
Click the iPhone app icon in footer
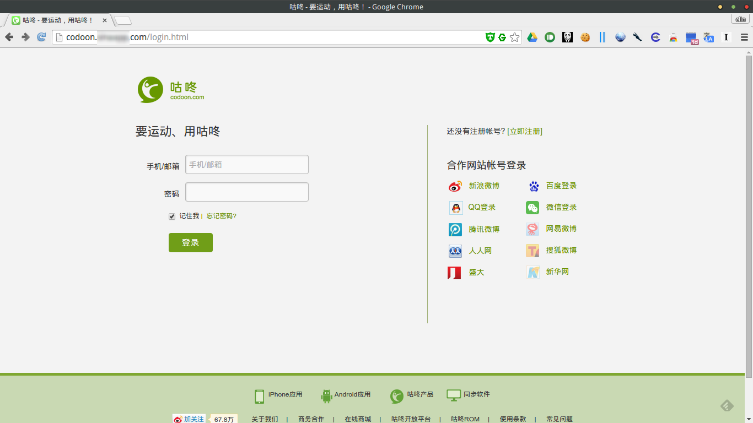260,396
